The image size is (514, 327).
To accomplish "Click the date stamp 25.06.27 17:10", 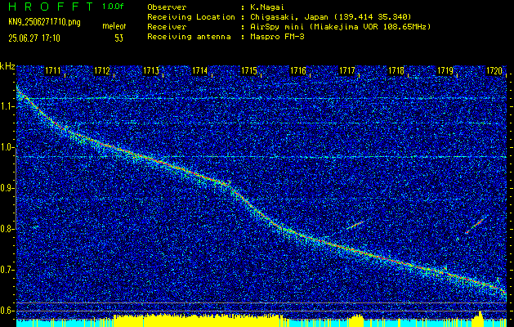I will pyautogui.click(x=34, y=38).
